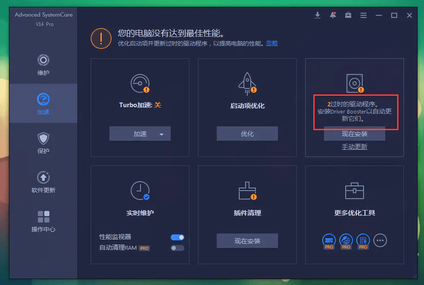Switch to the 保护 section
Screen dimensions: 424x285
tap(43, 143)
